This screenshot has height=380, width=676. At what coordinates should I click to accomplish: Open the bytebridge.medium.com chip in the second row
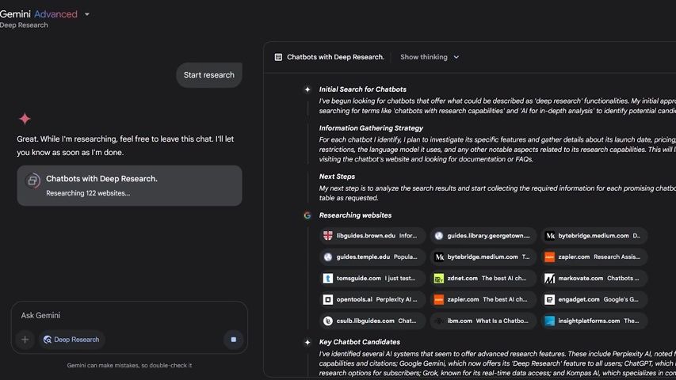point(483,257)
